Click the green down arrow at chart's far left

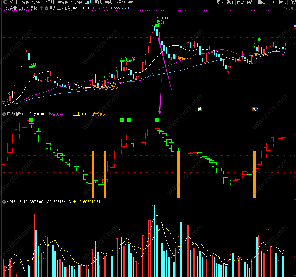tap(10, 93)
